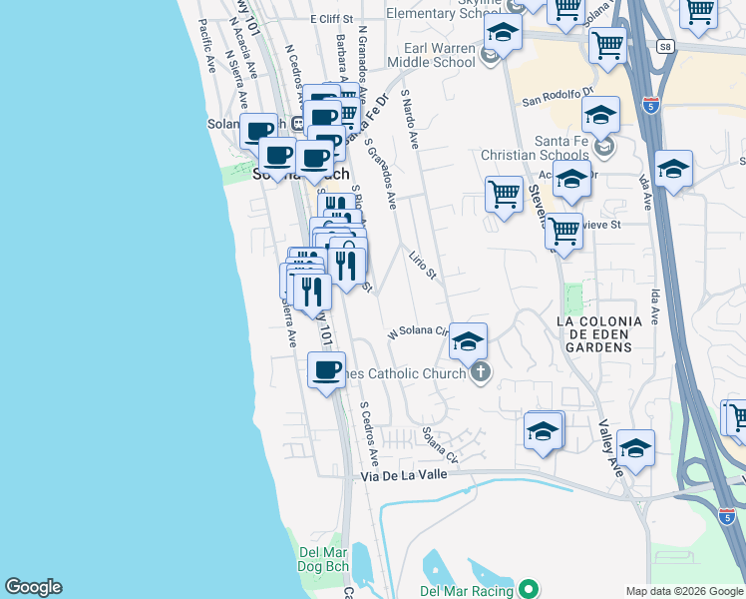Click the Map data ©2026 Google text
The width and height of the screenshot is (746, 599).
pos(684,592)
